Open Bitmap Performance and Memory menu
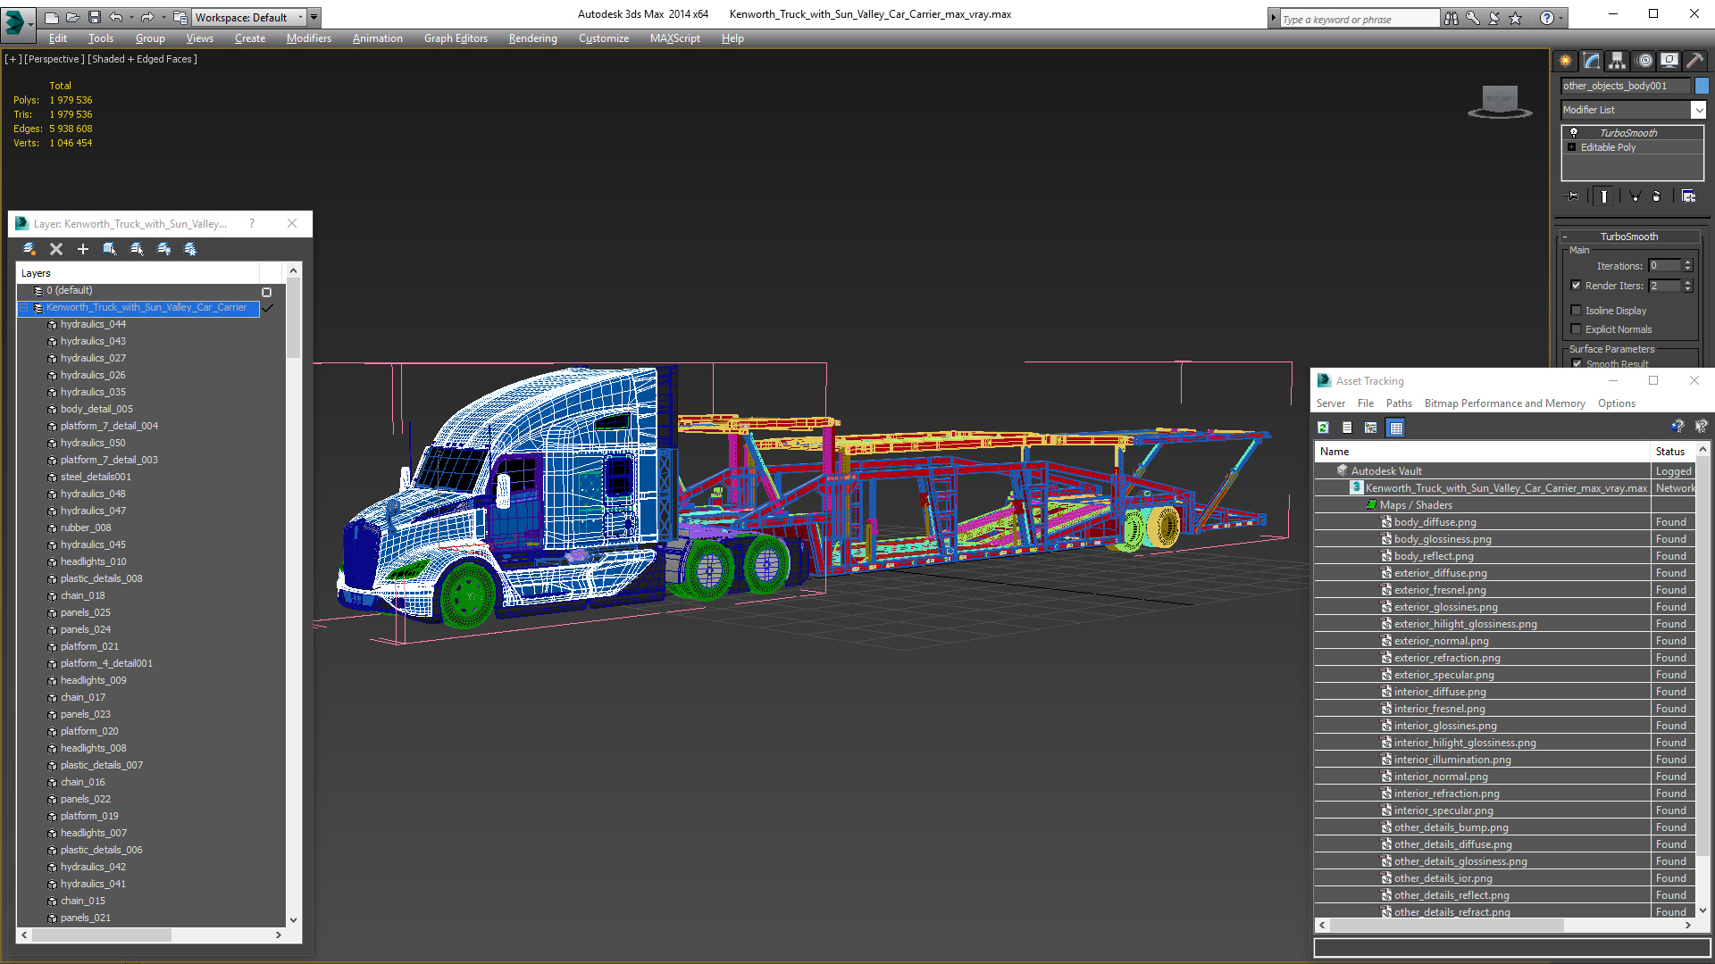Viewport: 1715px width, 964px height. point(1504,403)
